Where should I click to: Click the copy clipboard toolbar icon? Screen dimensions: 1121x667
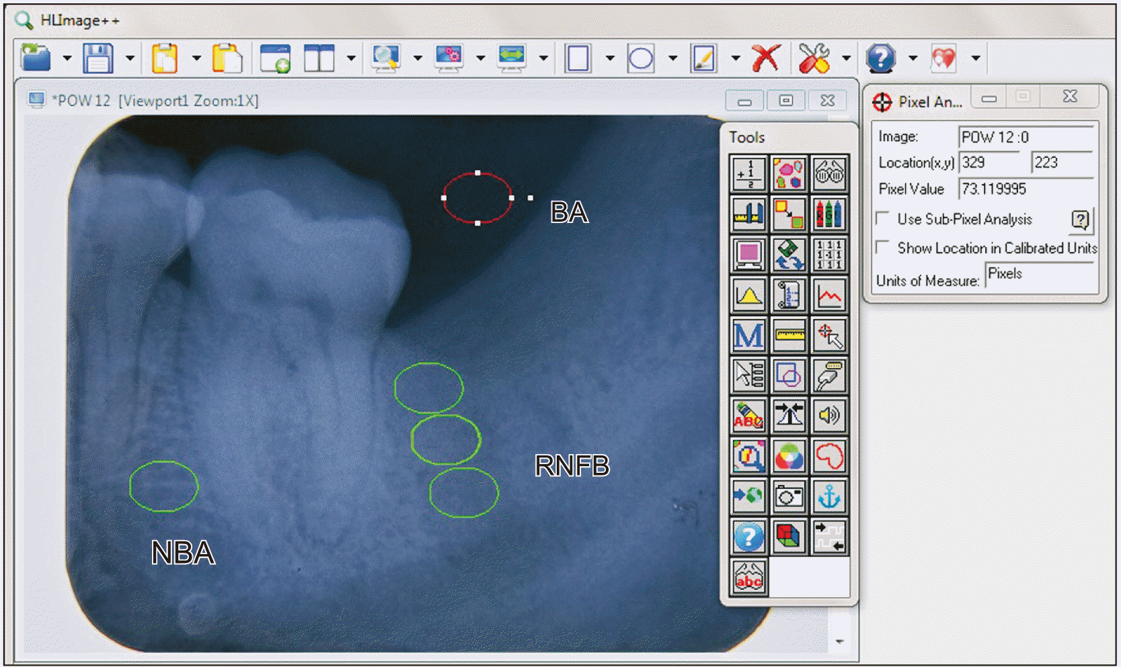point(165,58)
